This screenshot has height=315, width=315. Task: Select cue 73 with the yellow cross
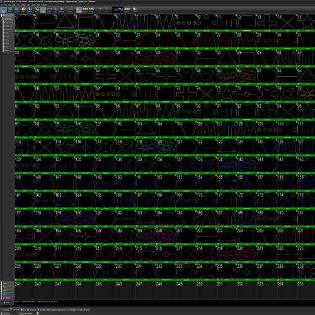click(186, 94)
